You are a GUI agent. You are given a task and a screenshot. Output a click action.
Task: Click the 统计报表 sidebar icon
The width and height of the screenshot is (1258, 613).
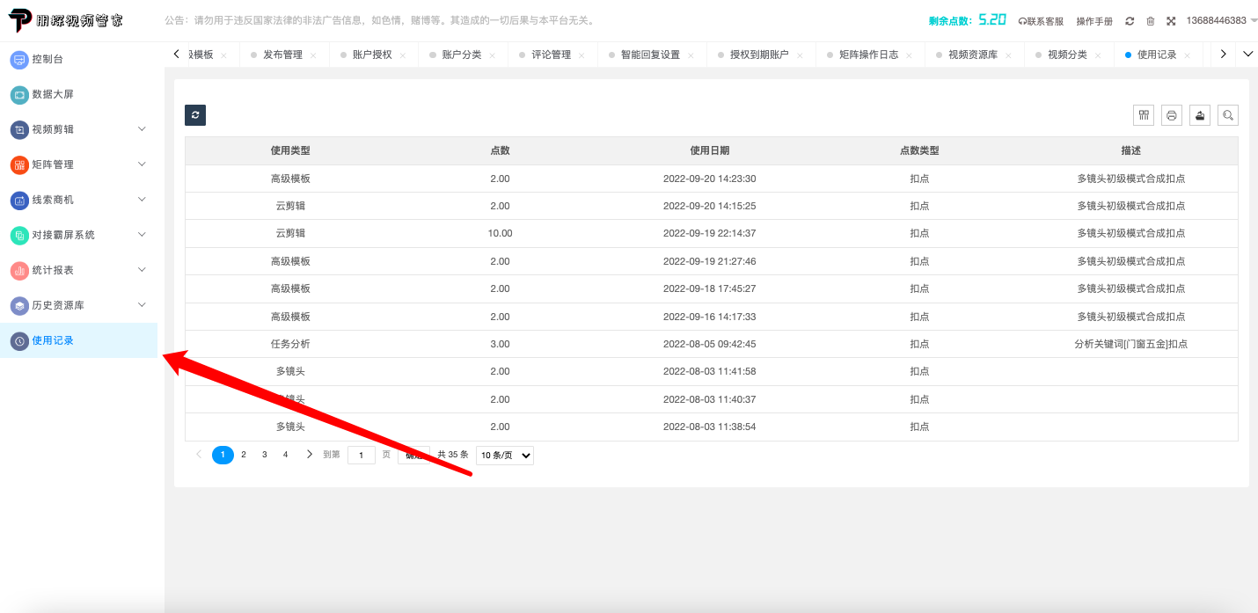[19, 271]
